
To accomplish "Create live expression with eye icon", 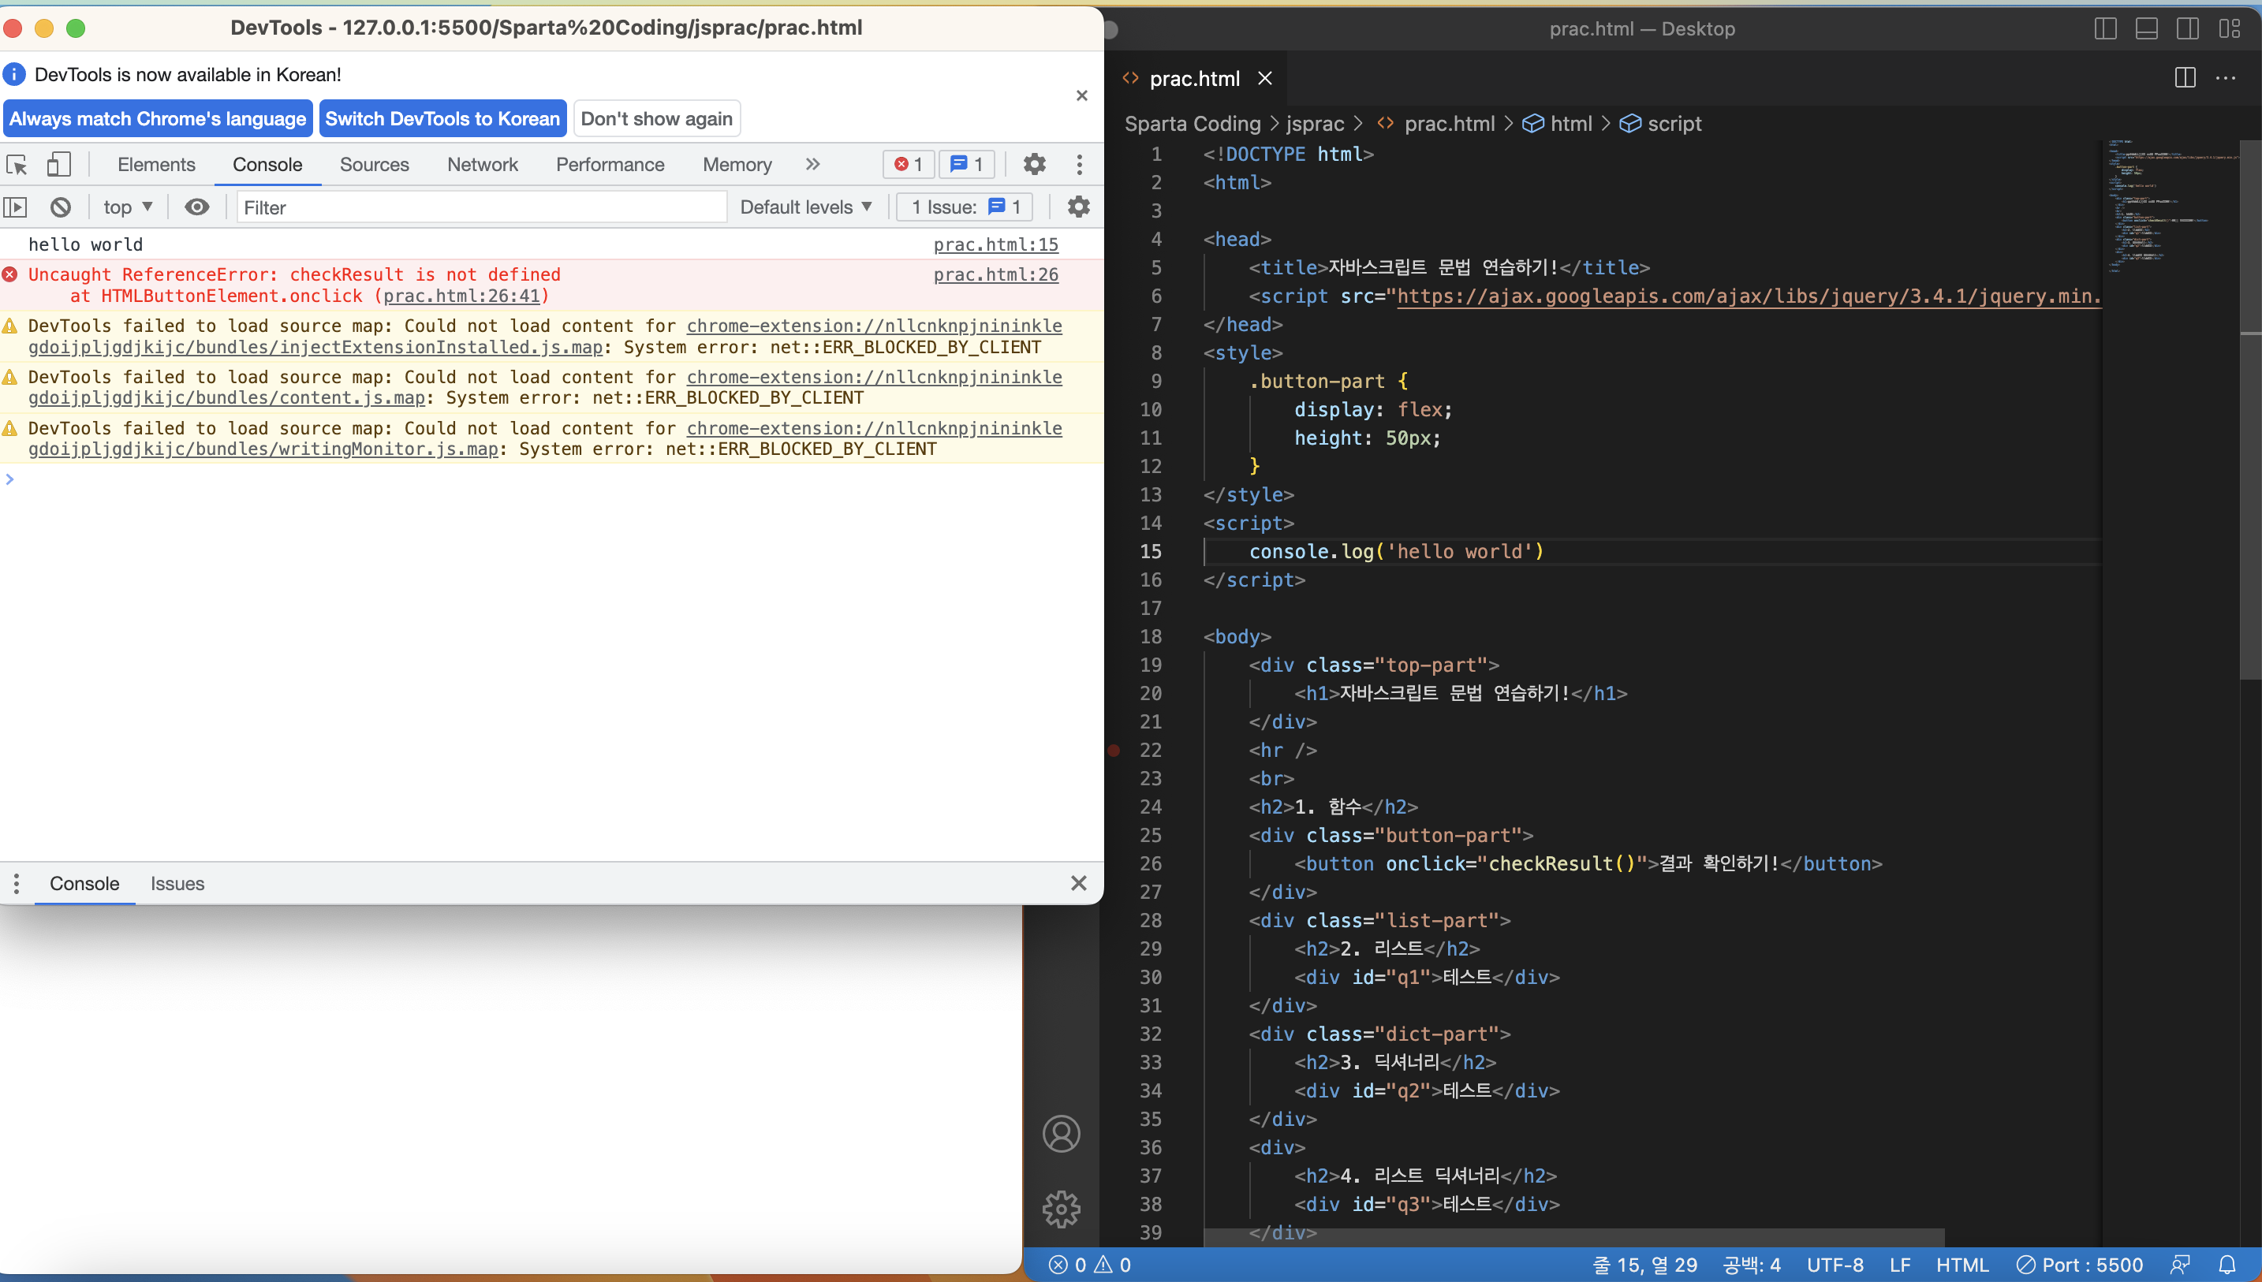I will pyautogui.click(x=196, y=207).
